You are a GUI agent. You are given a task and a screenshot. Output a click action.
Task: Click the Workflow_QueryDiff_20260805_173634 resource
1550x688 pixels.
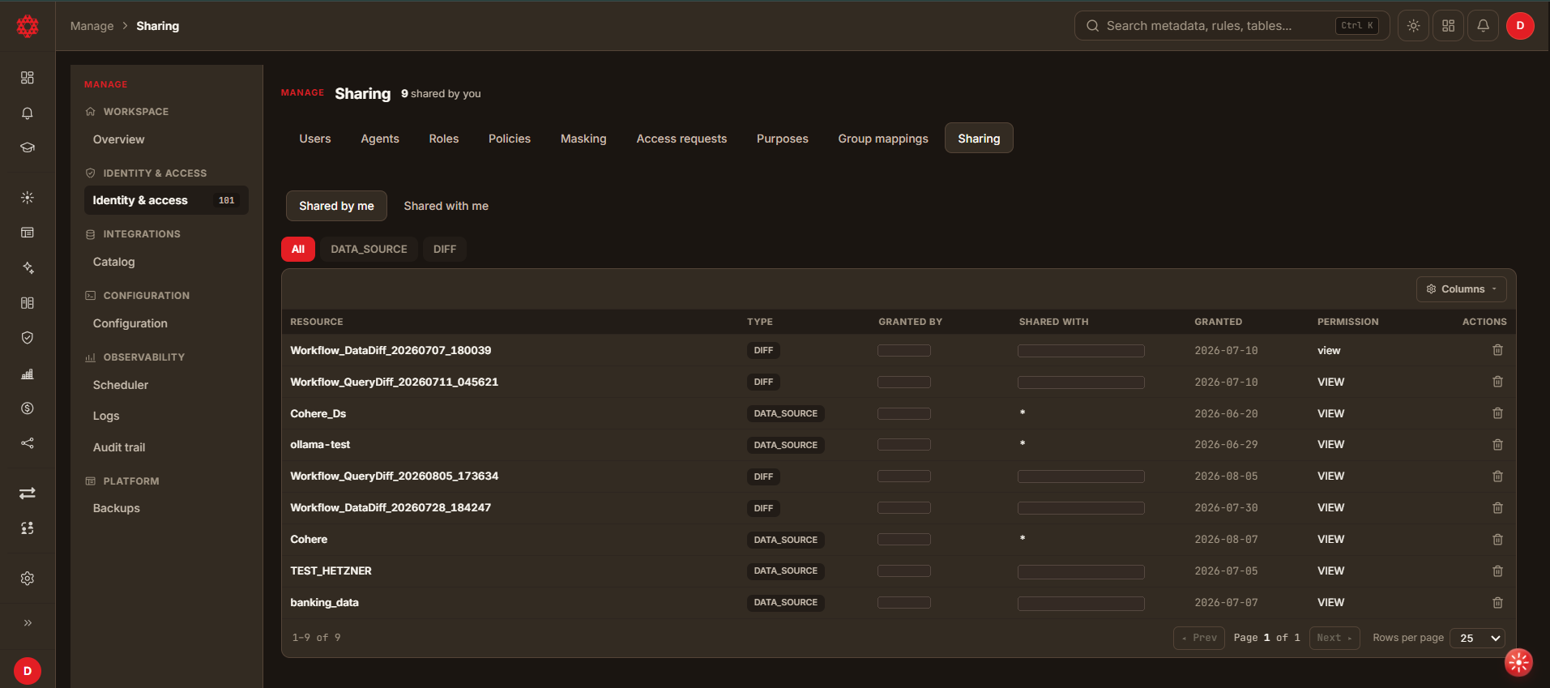coord(395,476)
